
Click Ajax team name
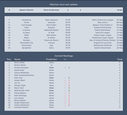point(51,45)
